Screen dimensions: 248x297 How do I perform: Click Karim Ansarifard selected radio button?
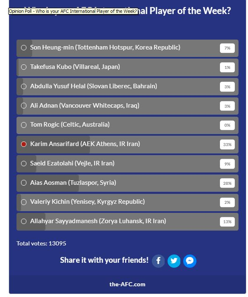pos(24,144)
